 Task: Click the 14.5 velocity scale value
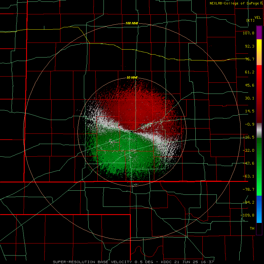(x=250, y=111)
